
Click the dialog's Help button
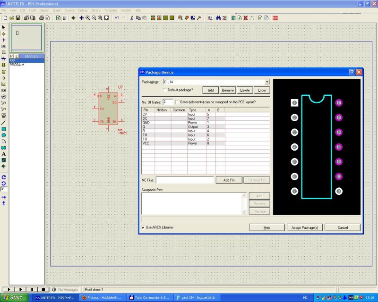[267, 227]
